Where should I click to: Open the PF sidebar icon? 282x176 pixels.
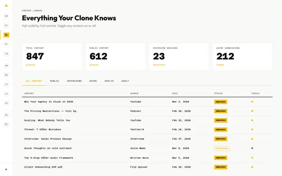pyautogui.click(x=6, y=44)
